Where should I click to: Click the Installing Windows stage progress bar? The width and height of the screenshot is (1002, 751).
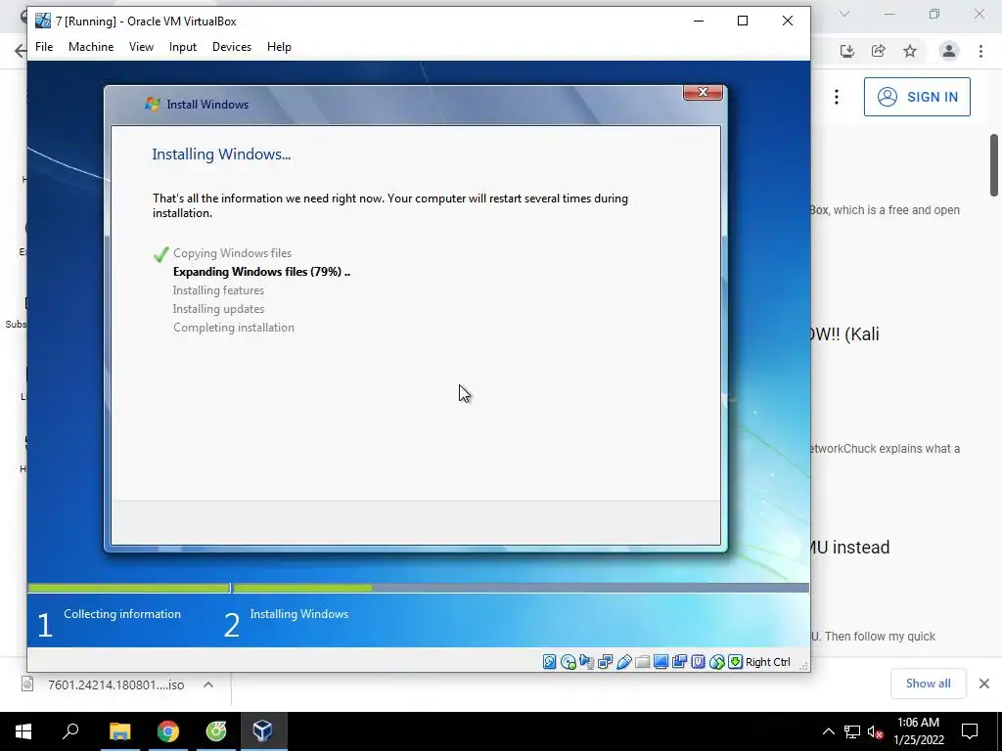tap(521, 588)
